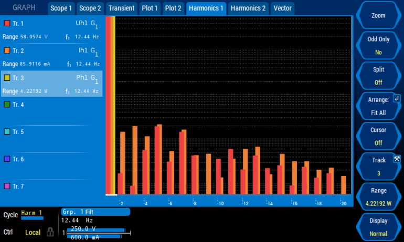Open the Vector tab
This screenshot has width=404, height=242.
282,8
